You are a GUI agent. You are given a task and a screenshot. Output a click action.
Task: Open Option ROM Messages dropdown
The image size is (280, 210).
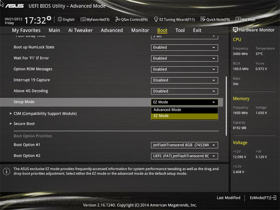(185, 69)
